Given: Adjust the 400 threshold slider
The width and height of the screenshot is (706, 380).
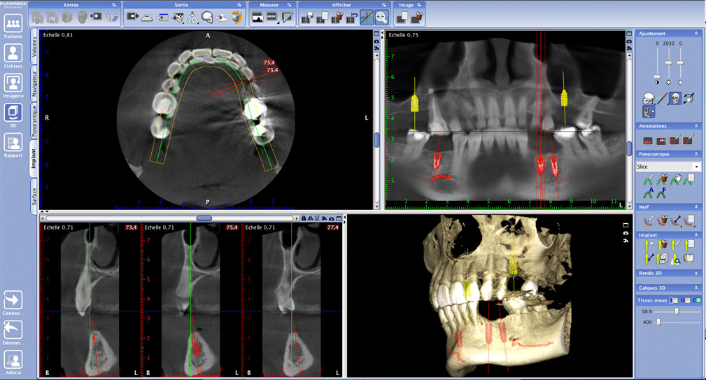Looking at the screenshot, I should click(x=658, y=323).
